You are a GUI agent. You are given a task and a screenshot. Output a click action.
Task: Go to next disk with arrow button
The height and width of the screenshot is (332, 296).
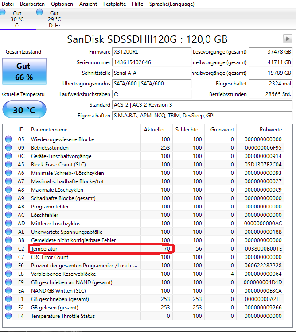(x=288, y=39)
